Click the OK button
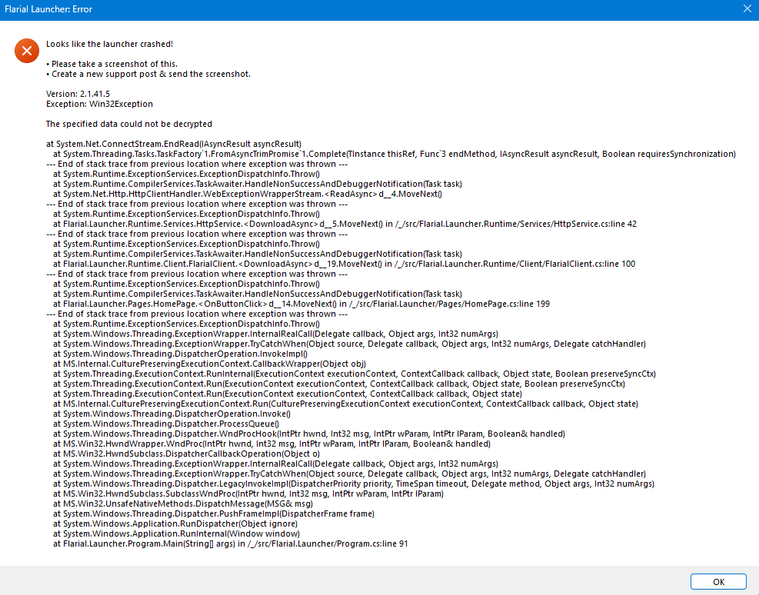The width and height of the screenshot is (759, 595). click(x=718, y=581)
